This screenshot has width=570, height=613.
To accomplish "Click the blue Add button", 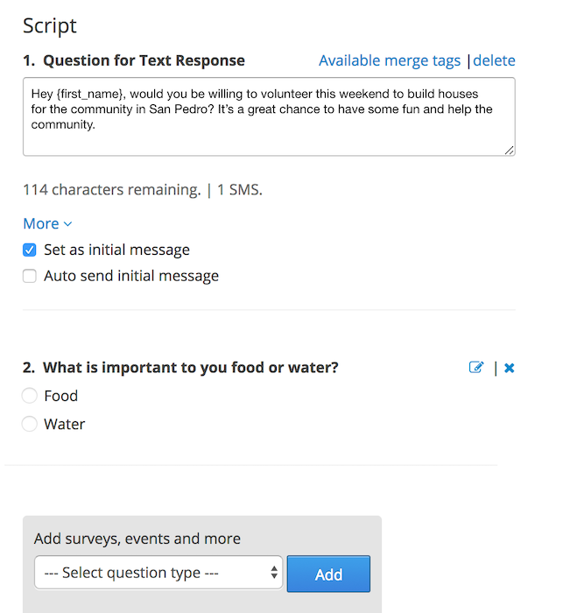I will point(328,574).
